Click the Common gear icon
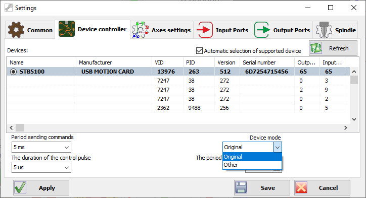The width and height of the screenshot is (366, 198). pos(16,30)
